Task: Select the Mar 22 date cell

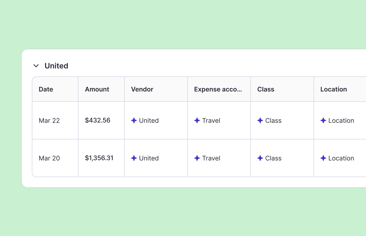Action: (x=49, y=121)
